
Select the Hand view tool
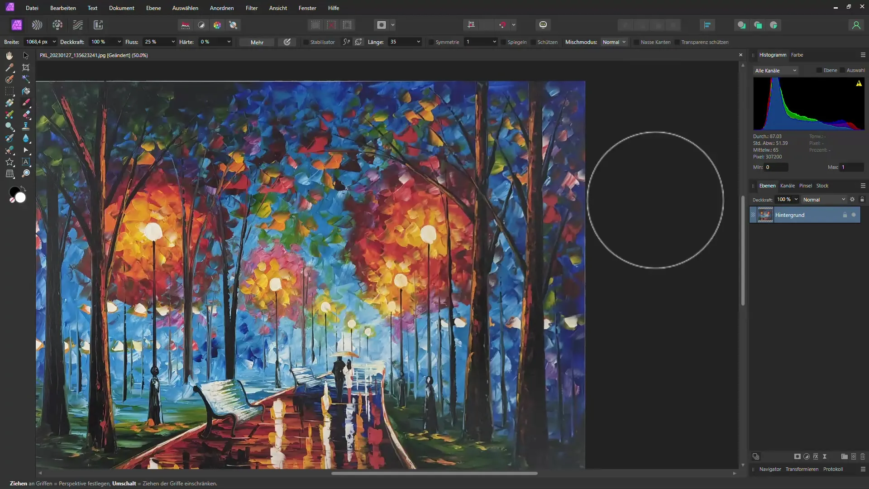(9, 56)
